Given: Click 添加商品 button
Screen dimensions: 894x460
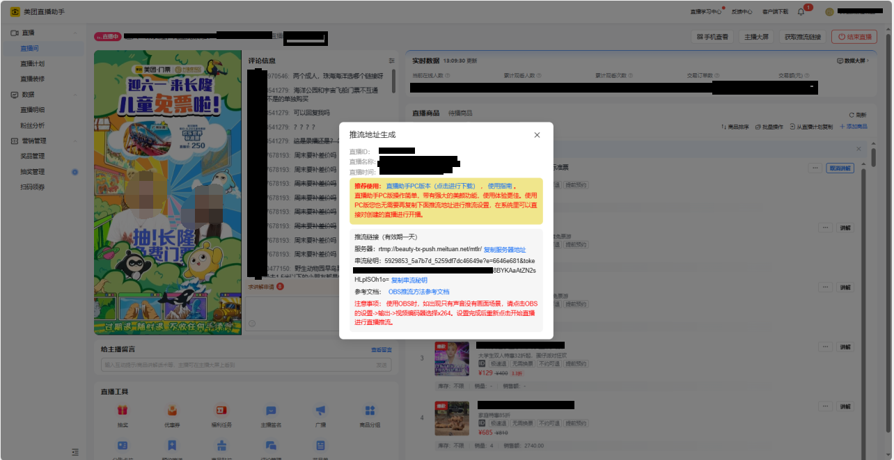Looking at the screenshot, I should point(854,127).
